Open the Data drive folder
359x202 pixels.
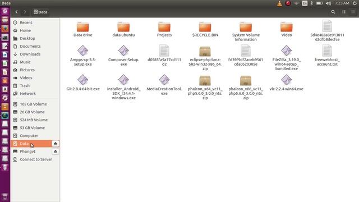tap(83, 29)
